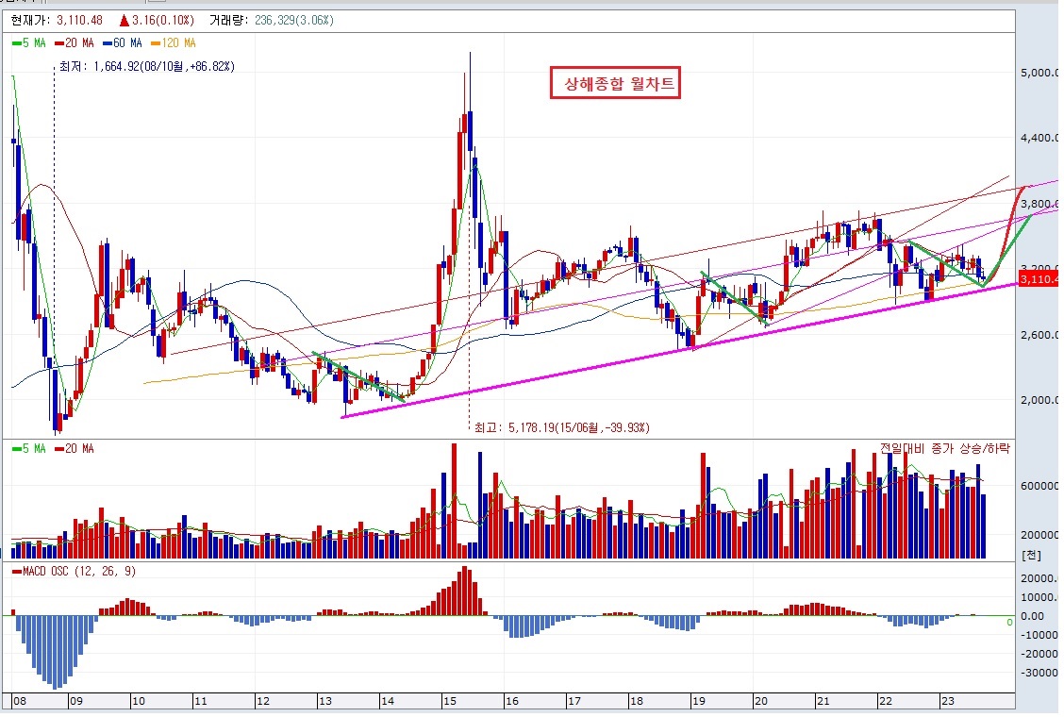1064x717 pixels.
Task: Click the 현재가 3,110.48 value in header
Action: click(81, 19)
